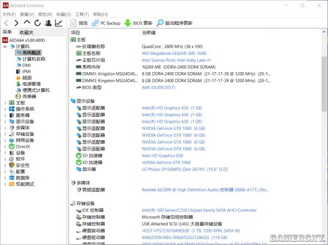Open MSI MegaBook GE62VR motherboard link
The height and width of the screenshot is (245, 328).
coord(174,53)
